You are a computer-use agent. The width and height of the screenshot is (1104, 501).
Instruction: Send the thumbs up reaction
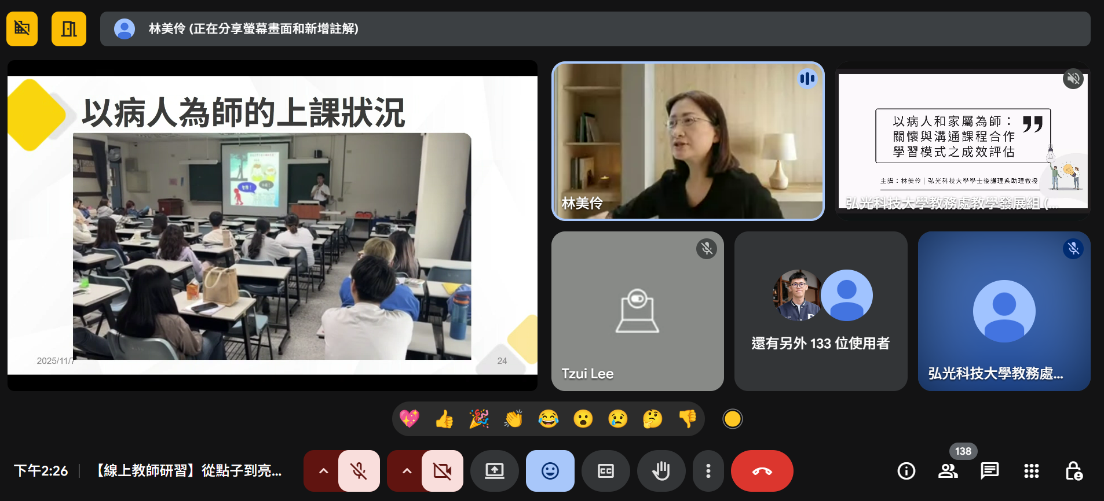[x=444, y=418]
